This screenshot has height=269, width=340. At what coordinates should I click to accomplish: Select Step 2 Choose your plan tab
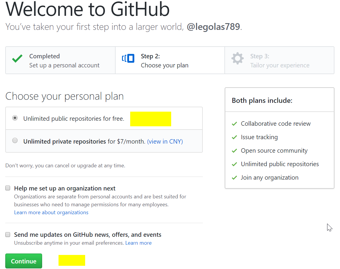click(170, 60)
